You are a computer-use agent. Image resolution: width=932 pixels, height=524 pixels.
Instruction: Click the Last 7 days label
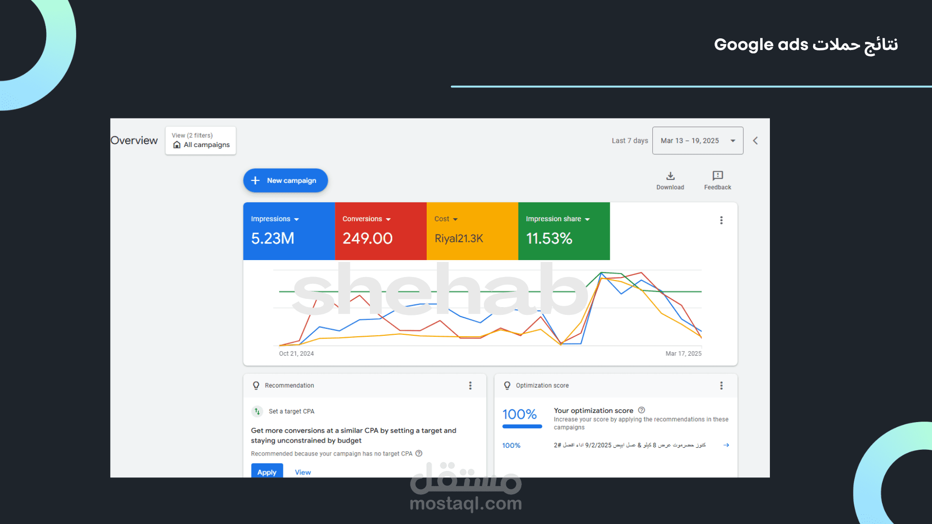click(630, 141)
